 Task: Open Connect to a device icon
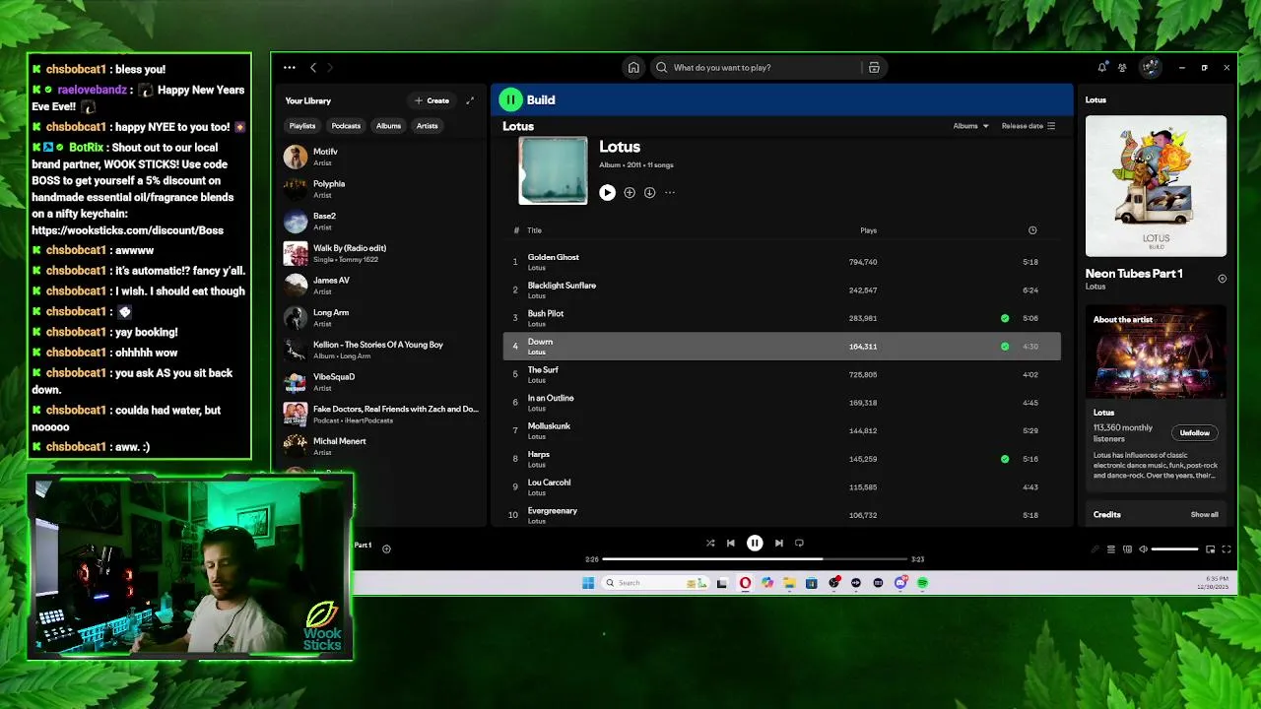pos(1127,549)
